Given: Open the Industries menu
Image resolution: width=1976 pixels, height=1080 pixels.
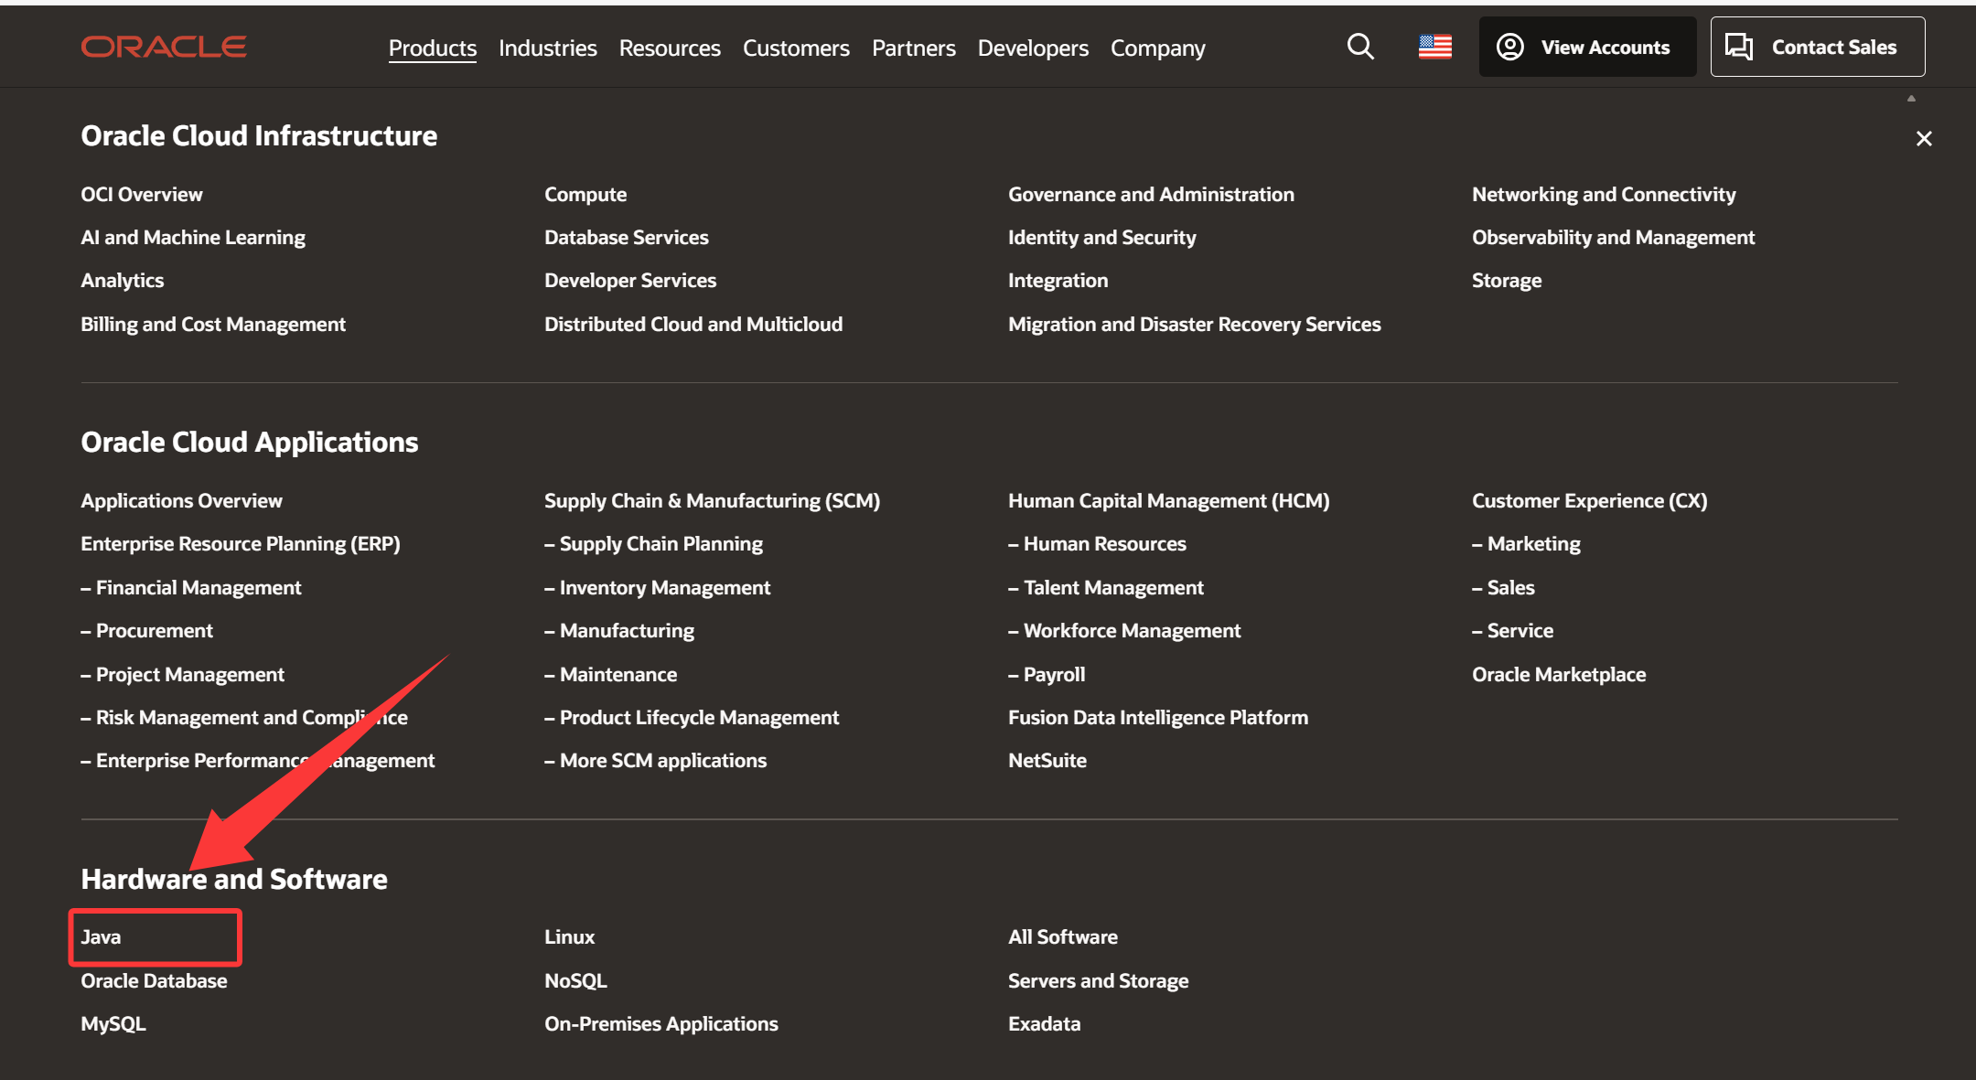Looking at the screenshot, I should [547, 48].
